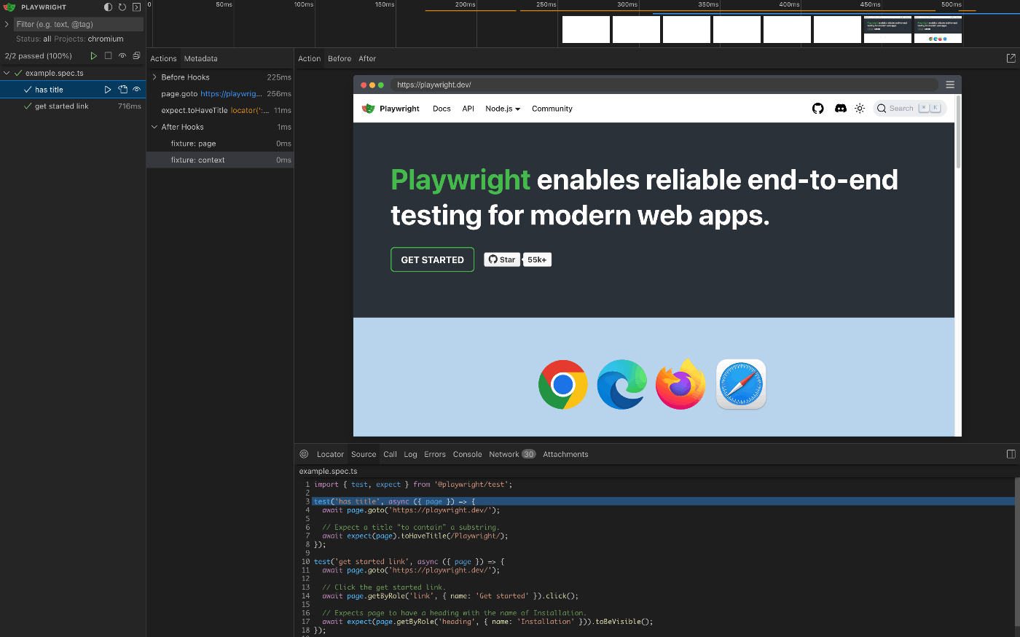Viewport: 1020px width, 637px height.
Task: Click the Playwright logo in page navbar
Action: 391,109
